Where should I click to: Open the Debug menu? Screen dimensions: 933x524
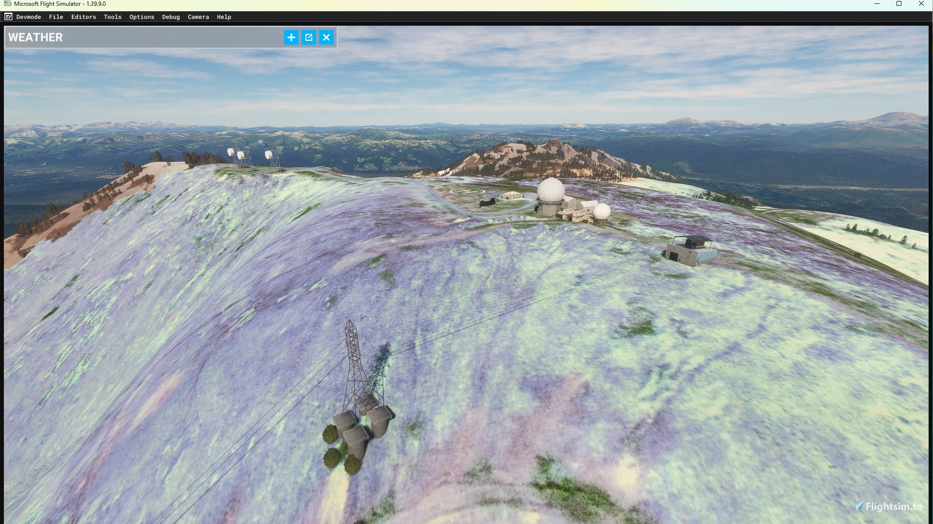pos(171,17)
